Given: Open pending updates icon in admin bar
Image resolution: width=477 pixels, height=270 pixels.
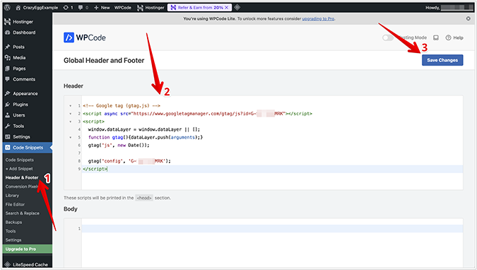Looking at the screenshot, I should tap(68, 8).
